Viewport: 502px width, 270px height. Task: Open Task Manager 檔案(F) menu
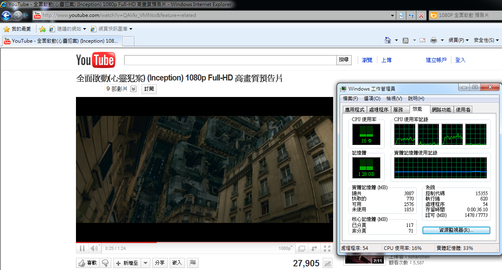point(350,99)
